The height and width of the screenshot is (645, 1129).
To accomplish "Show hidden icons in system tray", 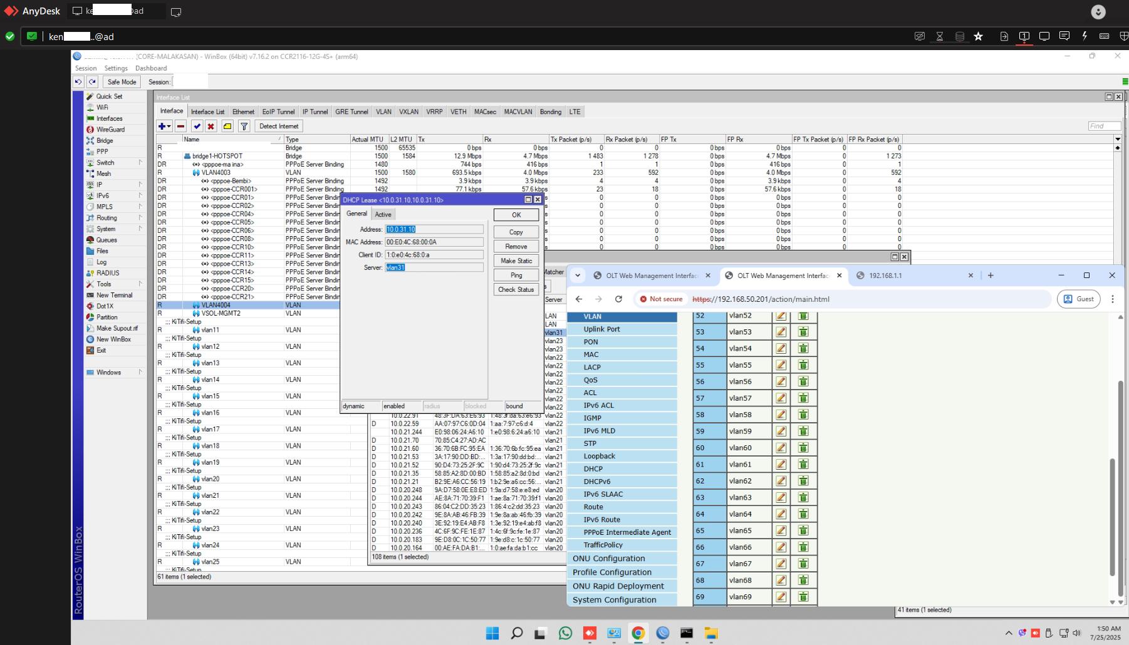I will [1009, 633].
